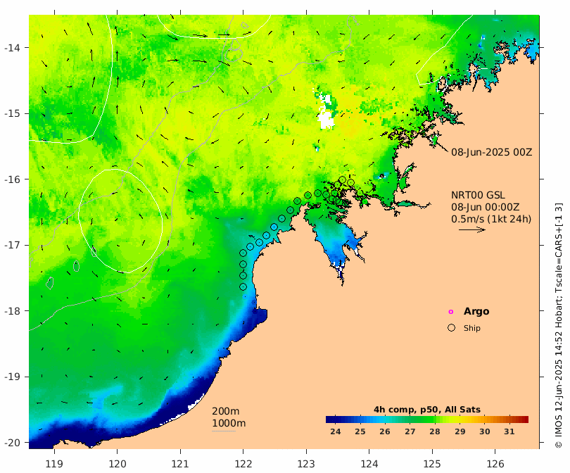Click longitude axis label '122'
Viewport: 570px width, 473px height.
(x=243, y=464)
